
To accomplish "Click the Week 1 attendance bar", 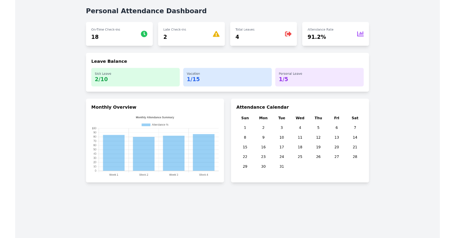I will coord(113,152).
